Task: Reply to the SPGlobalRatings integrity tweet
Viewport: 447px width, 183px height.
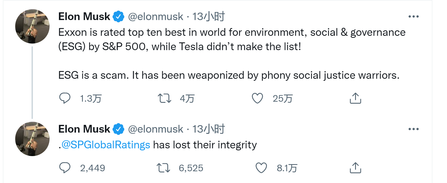Action: tap(65, 168)
